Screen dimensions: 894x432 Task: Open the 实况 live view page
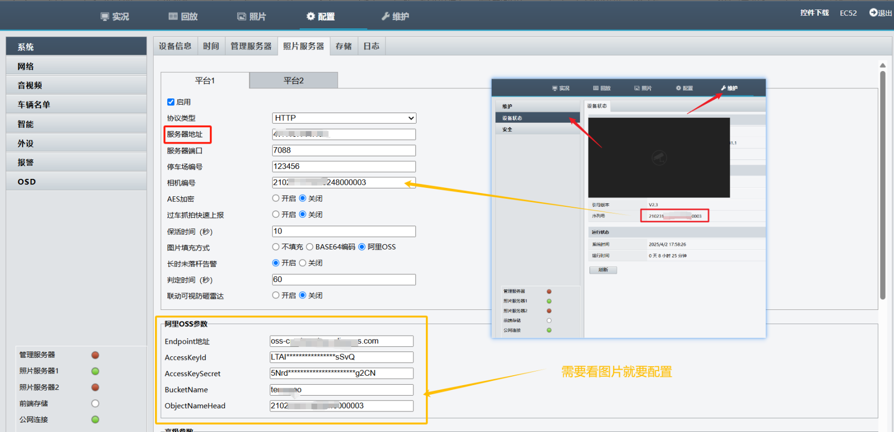click(x=115, y=16)
